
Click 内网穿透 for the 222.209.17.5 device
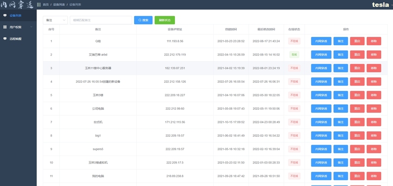(321, 163)
